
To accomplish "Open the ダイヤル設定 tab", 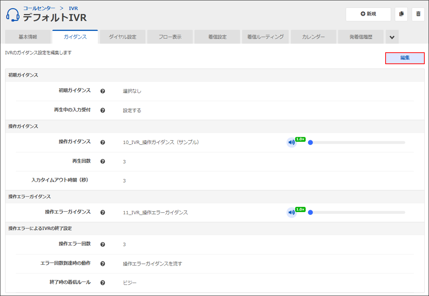I will (x=123, y=37).
